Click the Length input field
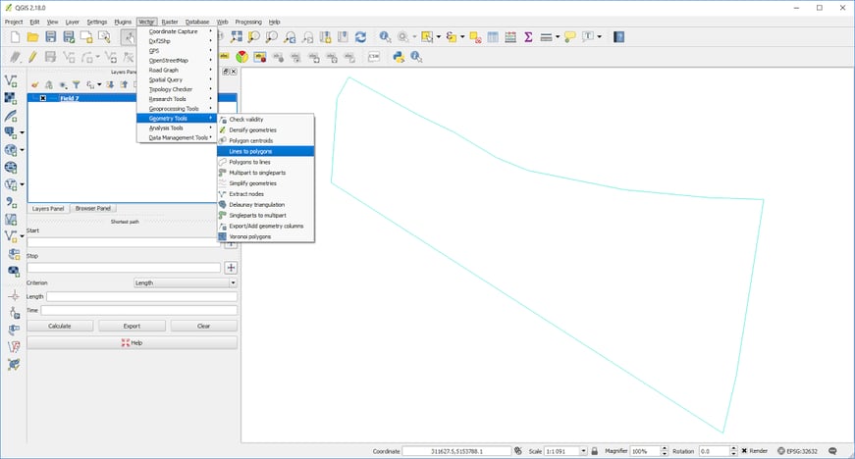This screenshot has width=855, height=459. pyautogui.click(x=141, y=296)
